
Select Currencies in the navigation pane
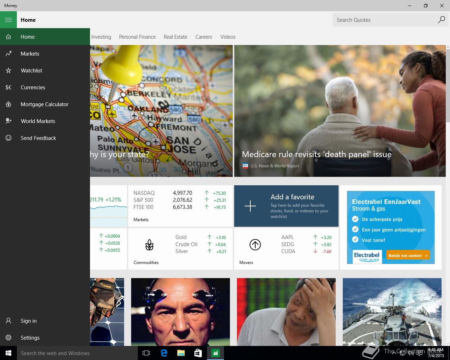point(45,87)
